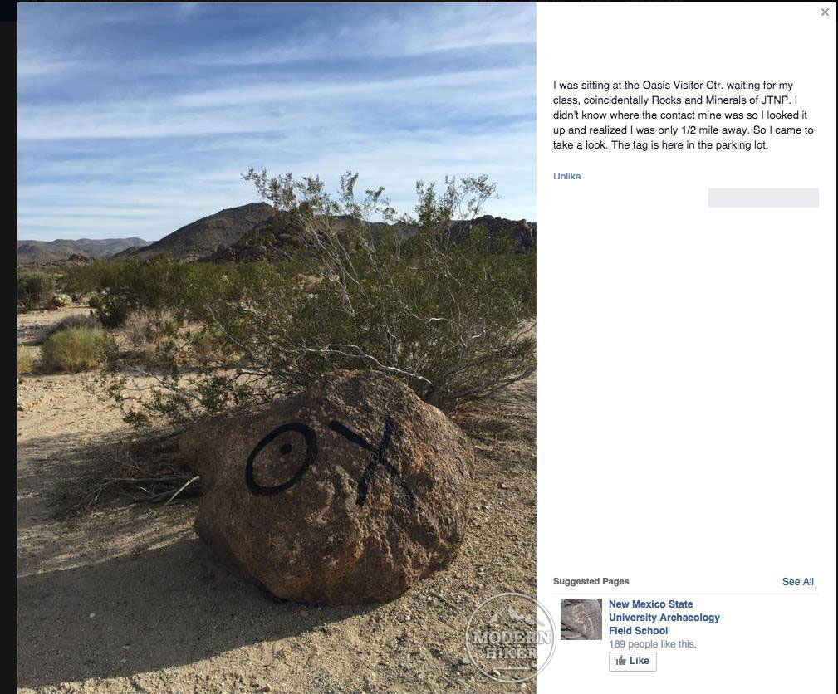The height and width of the screenshot is (694, 838).
Task: Click the painted circle-dot symbol on the boulder
Action: tap(281, 458)
